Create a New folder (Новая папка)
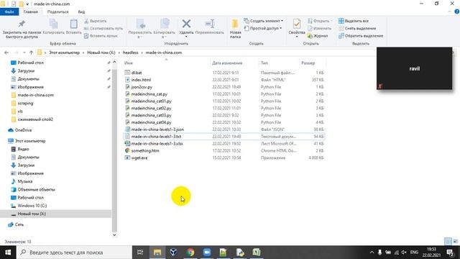460x259 pixels. (x=235, y=29)
